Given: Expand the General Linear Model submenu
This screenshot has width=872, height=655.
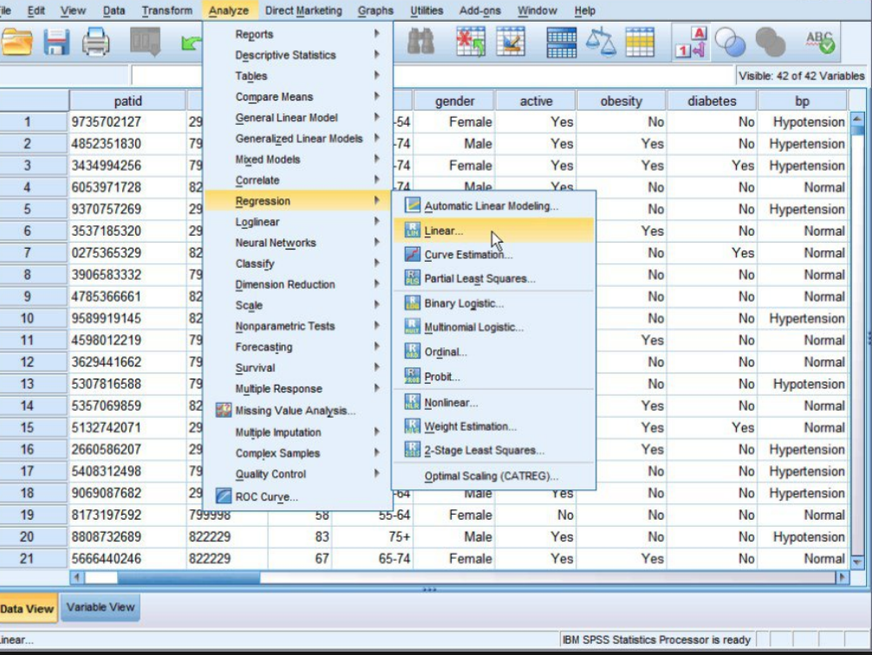Looking at the screenshot, I should tap(298, 118).
